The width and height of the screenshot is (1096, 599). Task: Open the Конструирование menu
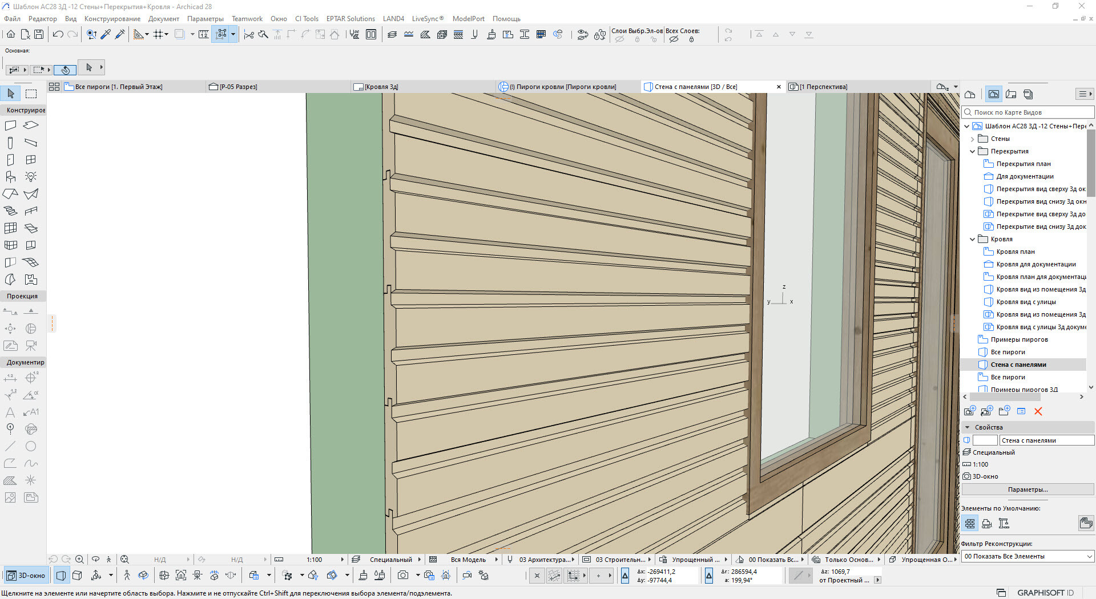coord(112,19)
